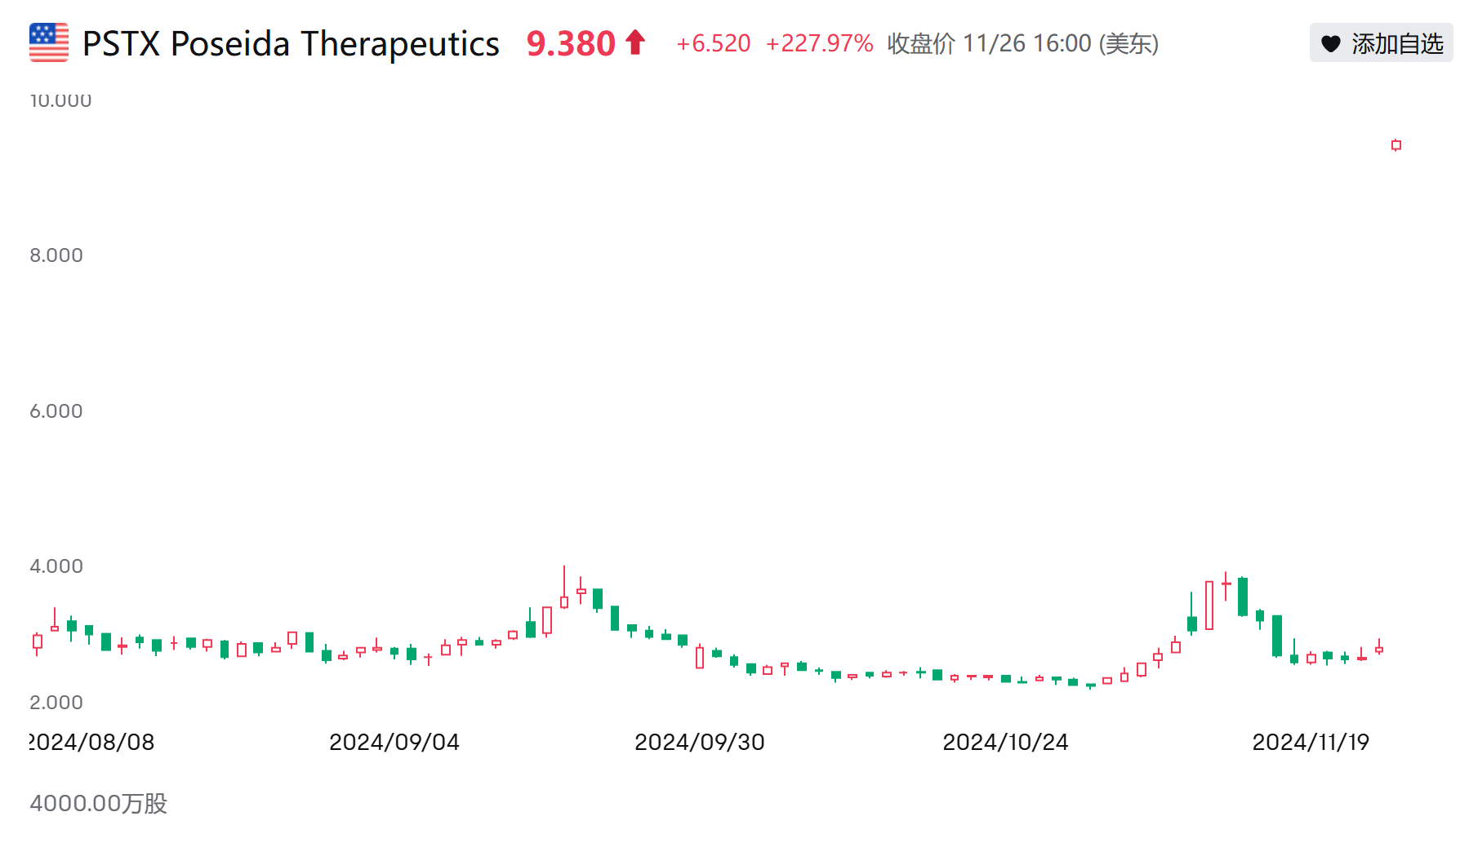Click the +227.97% percentage change

819,43
